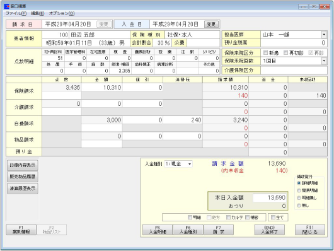Click the F7 請求 button
Viewport: 334px width, 251px height.
[219, 230]
